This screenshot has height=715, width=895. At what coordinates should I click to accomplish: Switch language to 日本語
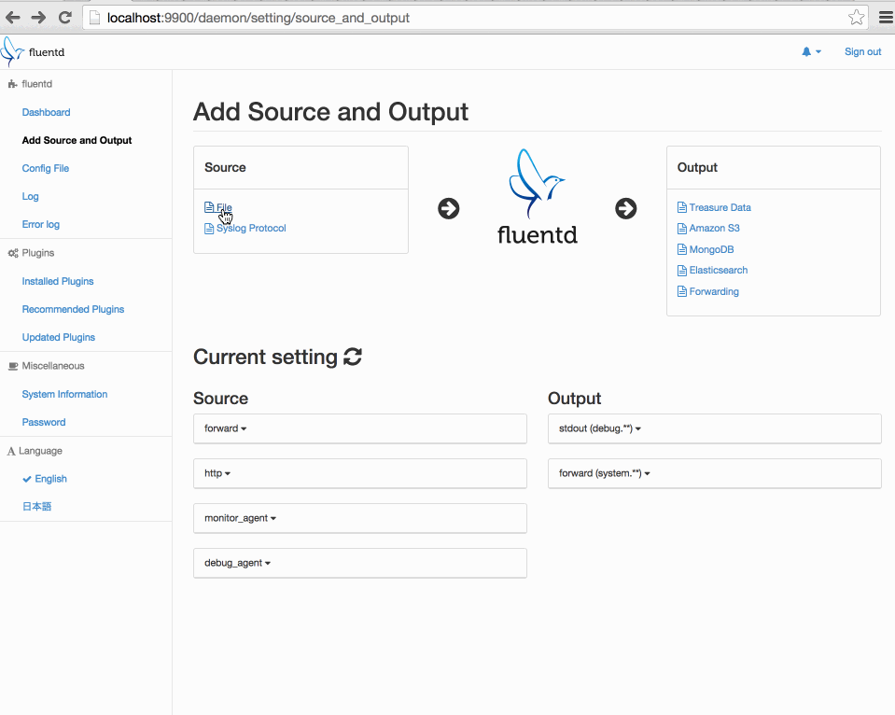tap(36, 507)
